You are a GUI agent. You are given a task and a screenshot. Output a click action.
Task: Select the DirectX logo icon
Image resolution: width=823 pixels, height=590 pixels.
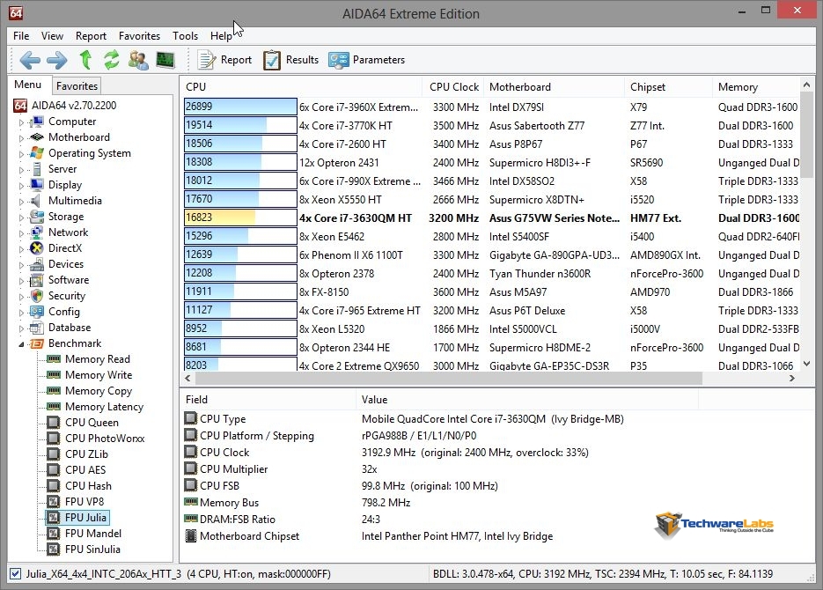37,248
